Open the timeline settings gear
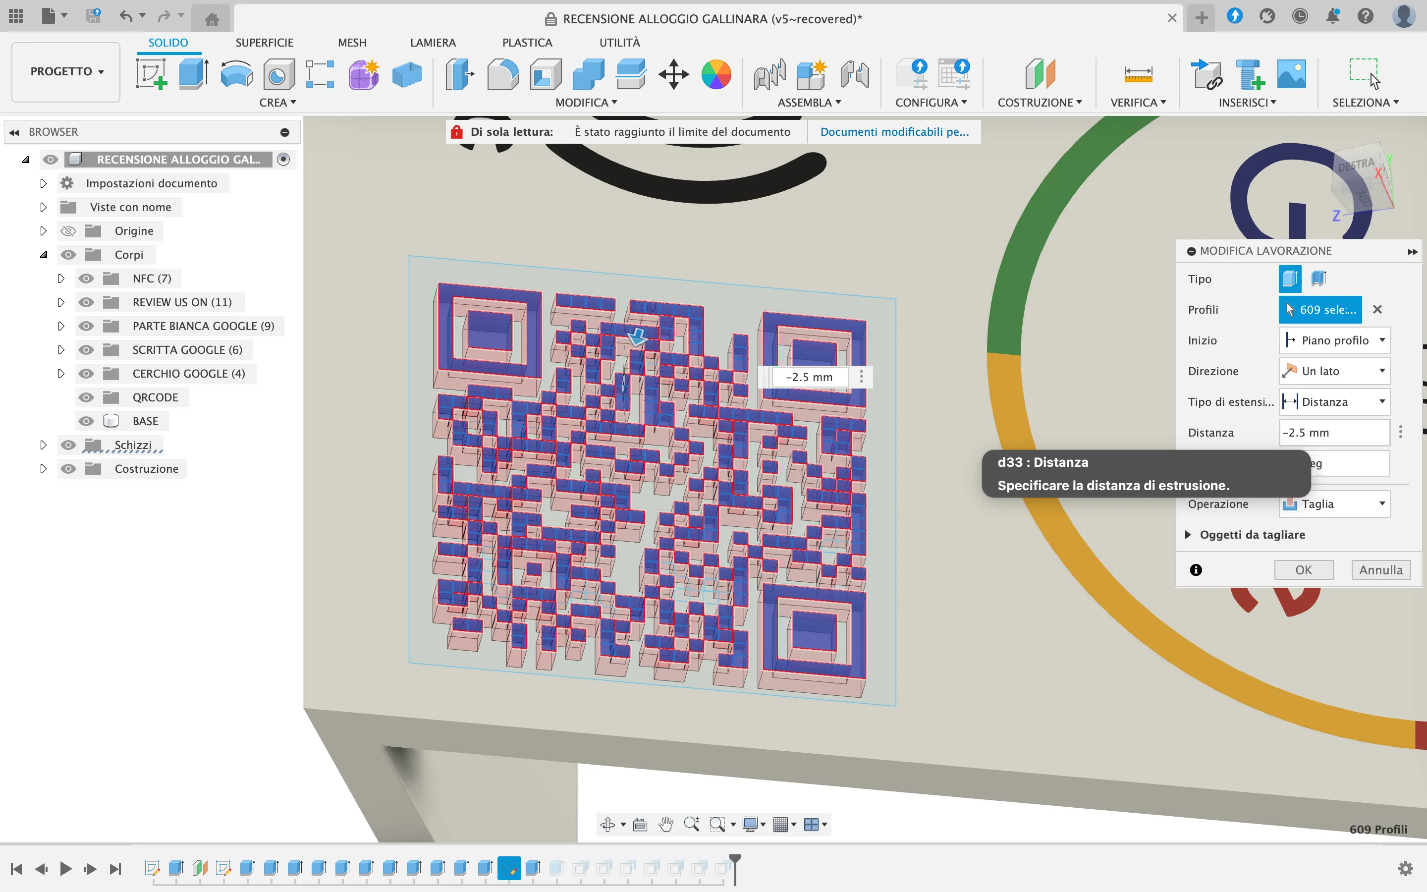This screenshot has width=1427, height=892. point(1406,868)
